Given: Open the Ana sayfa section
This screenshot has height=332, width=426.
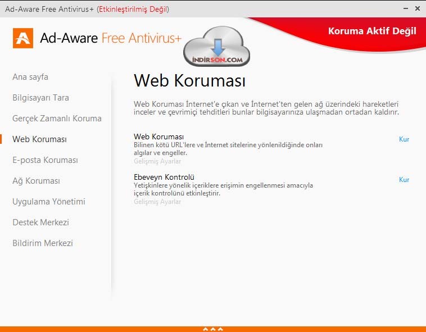Looking at the screenshot, I should click(30, 77).
